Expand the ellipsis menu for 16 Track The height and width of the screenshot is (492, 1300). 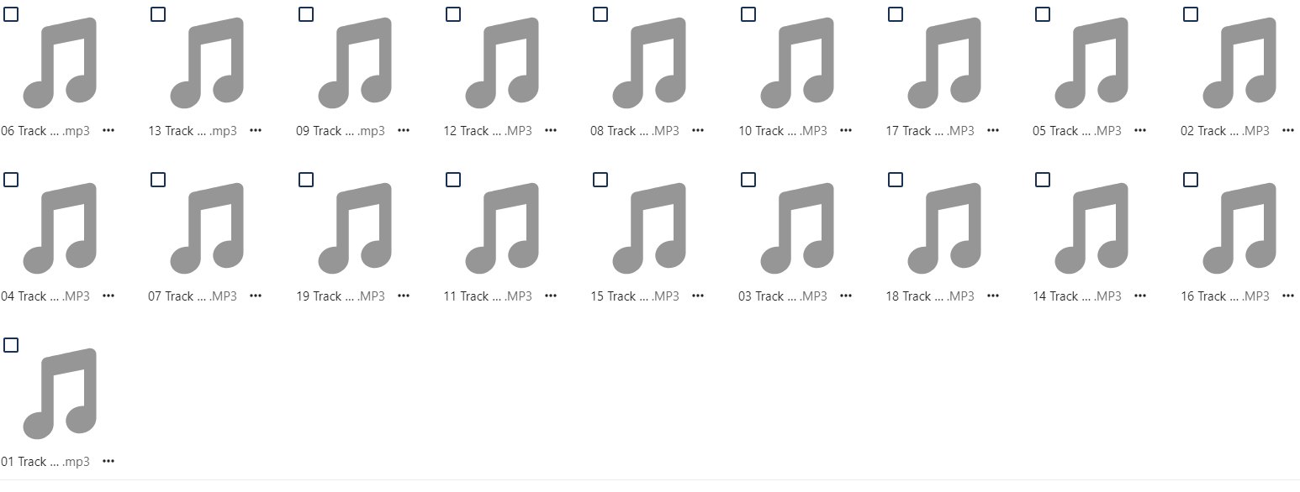click(x=1288, y=296)
